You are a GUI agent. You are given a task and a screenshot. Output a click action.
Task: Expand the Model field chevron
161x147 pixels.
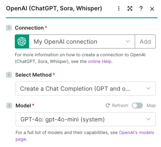(x=9, y=106)
